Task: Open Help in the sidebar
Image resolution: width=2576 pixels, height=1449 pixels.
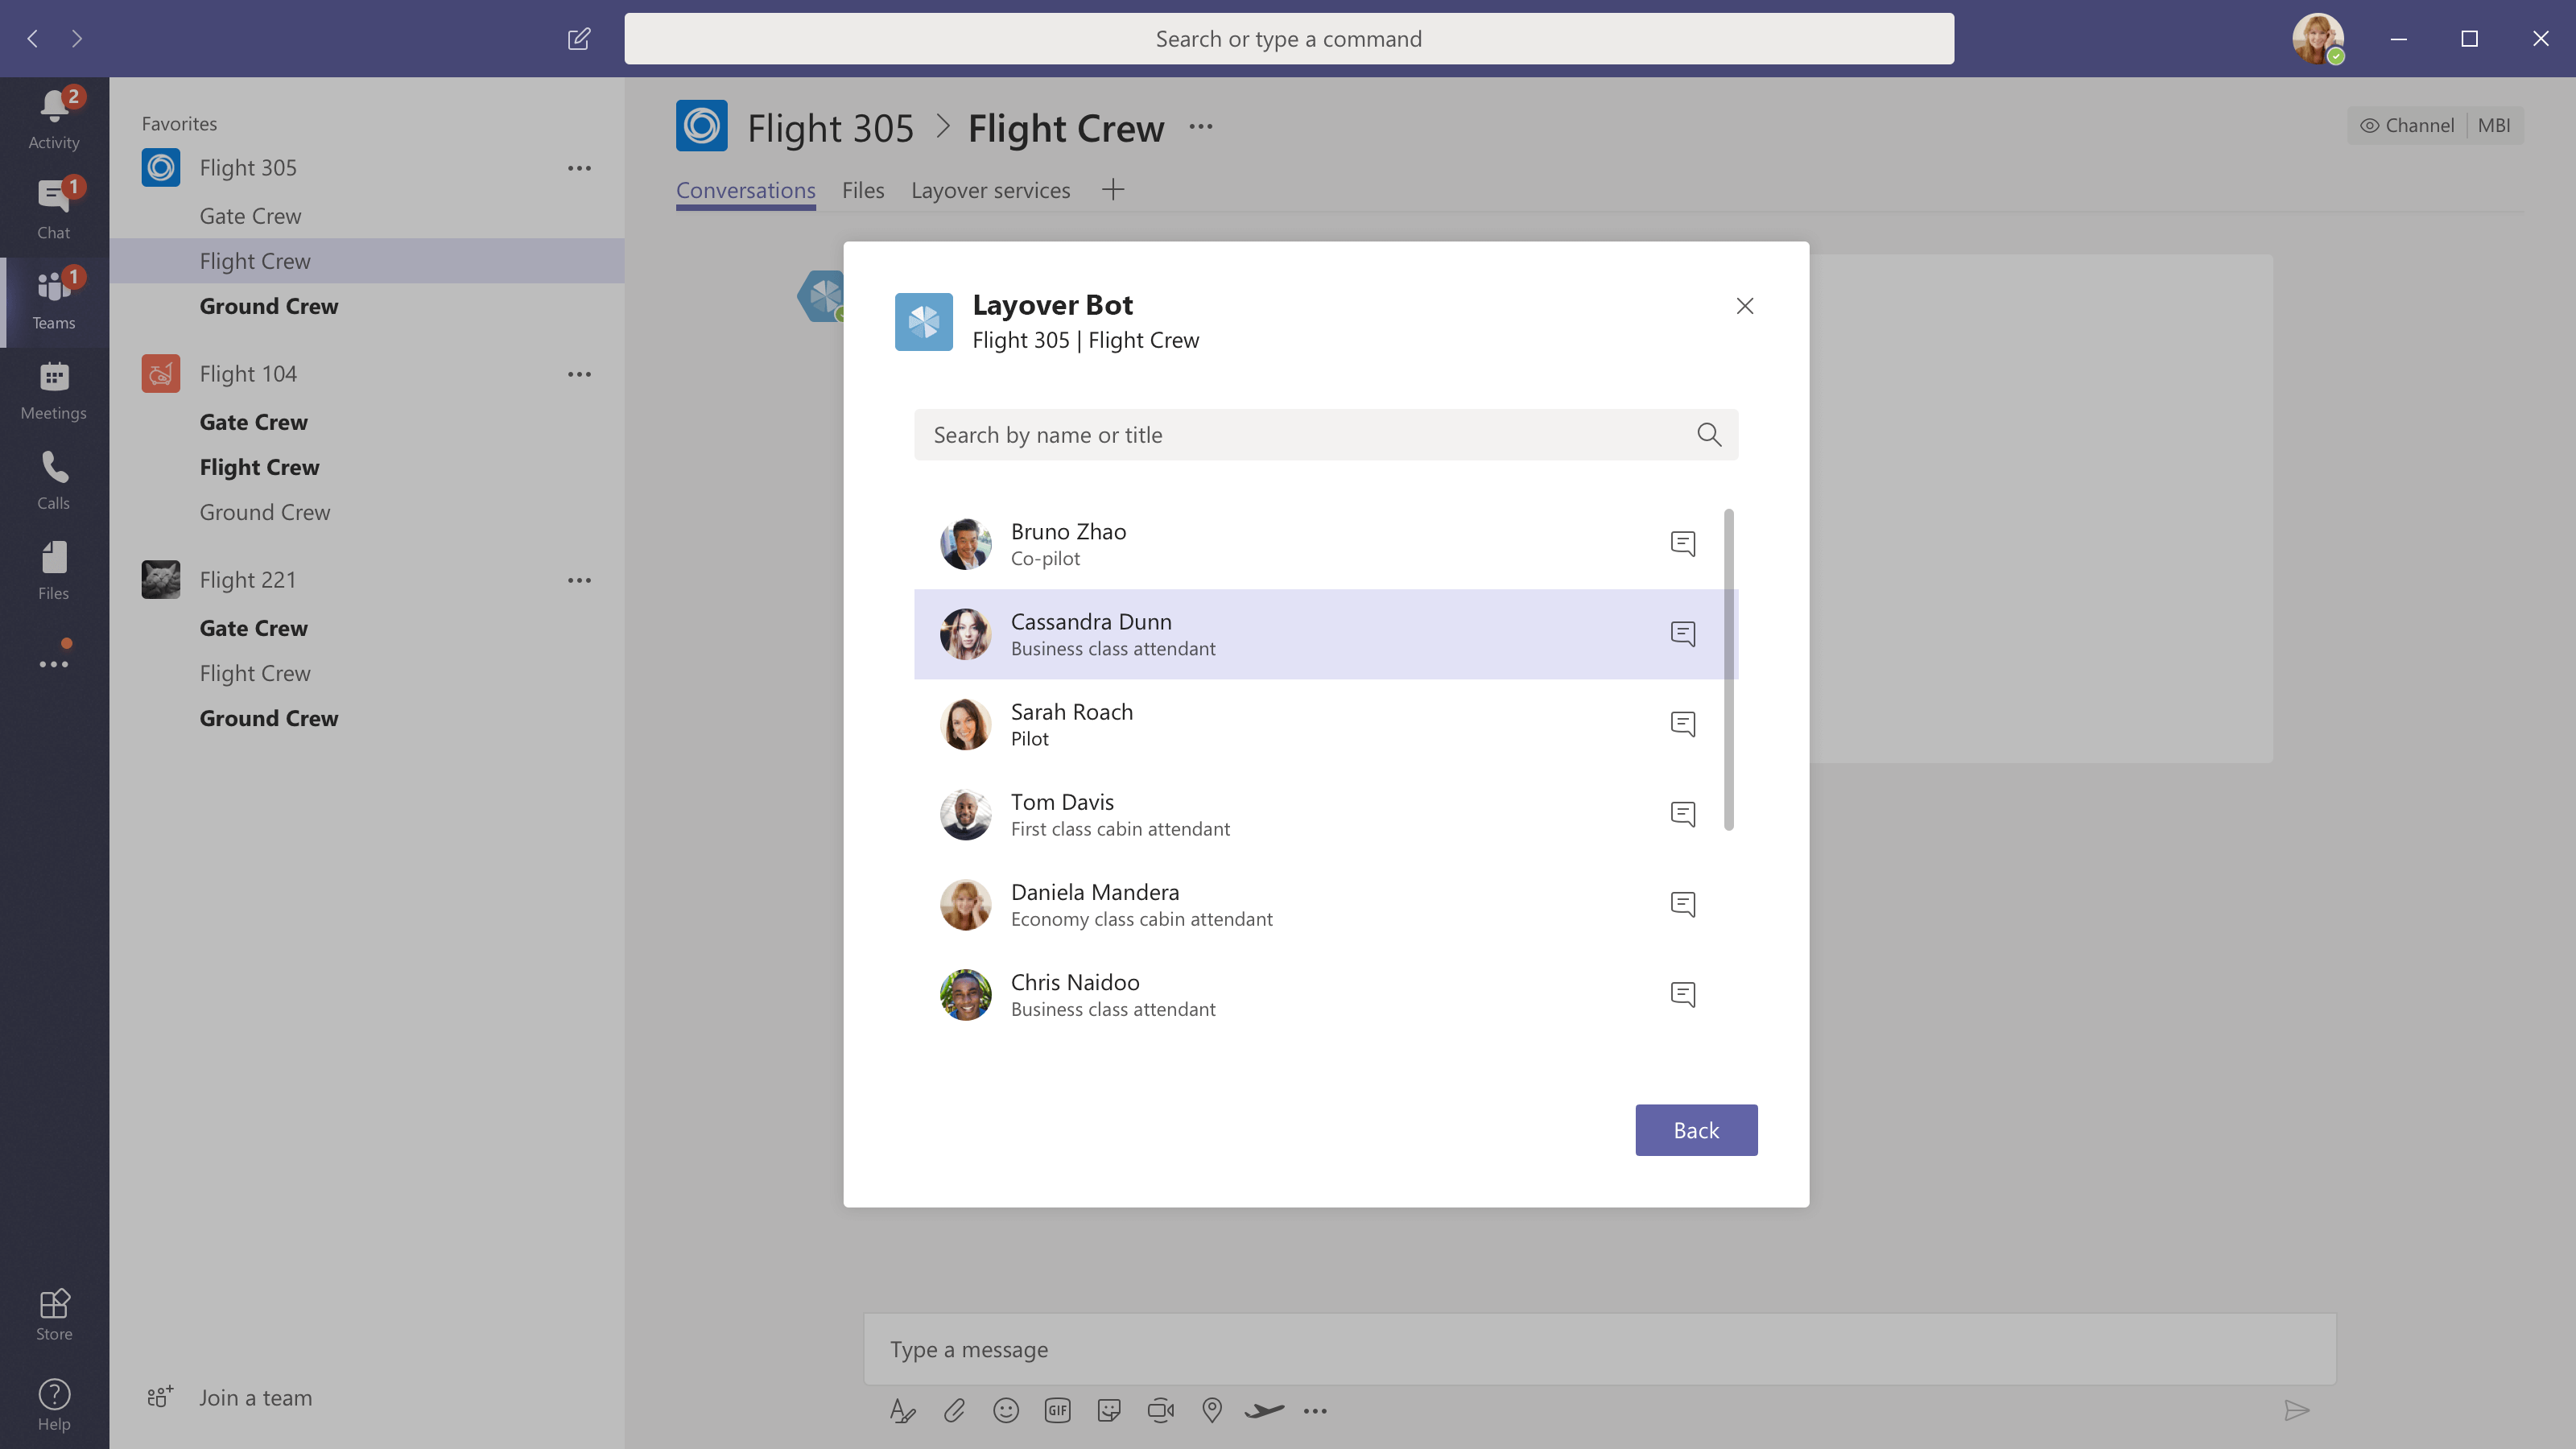Action: [x=54, y=1404]
